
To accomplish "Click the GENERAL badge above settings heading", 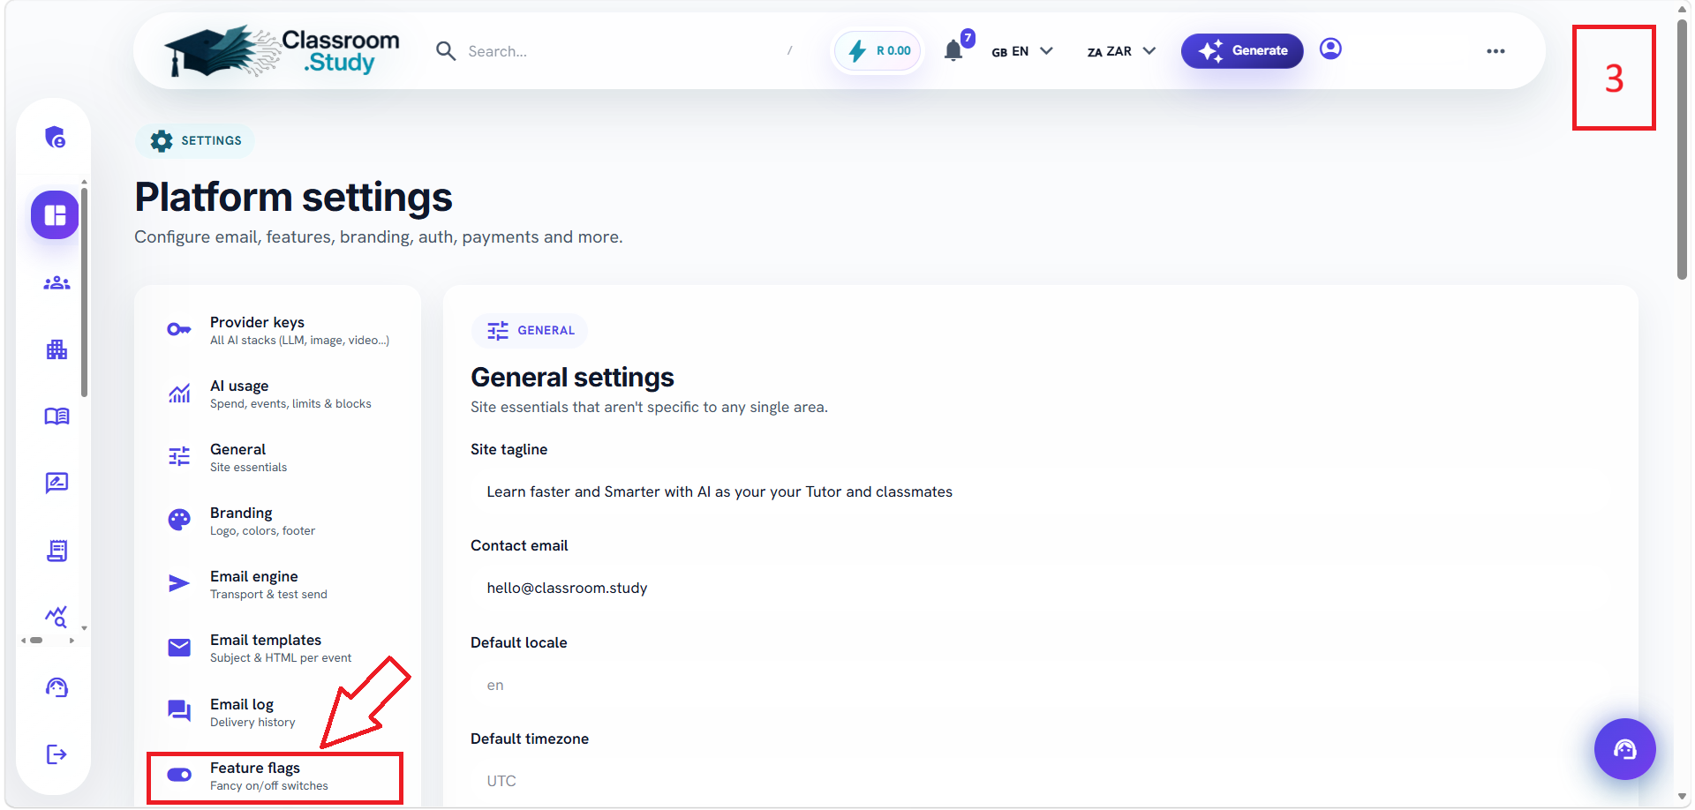I will pyautogui.click(x=530, y=330).
